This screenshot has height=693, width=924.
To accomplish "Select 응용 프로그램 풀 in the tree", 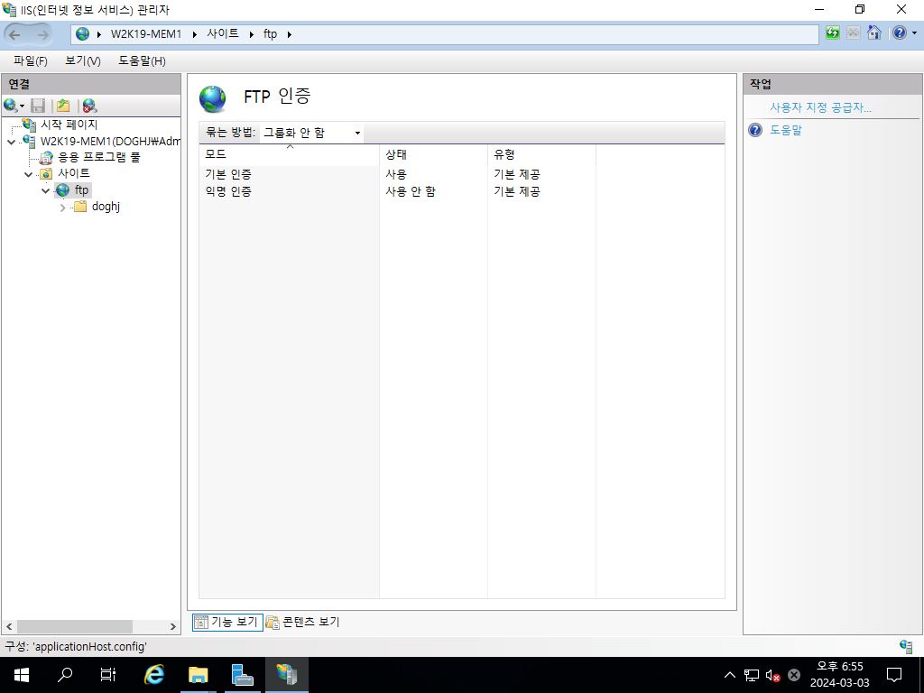I will tap(99, 157).
